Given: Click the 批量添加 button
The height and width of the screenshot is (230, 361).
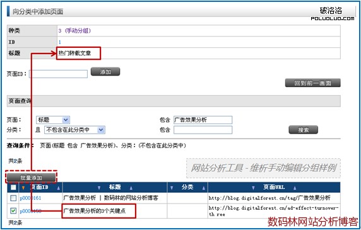Looking at the screenshot, I should tap(32, 178).
